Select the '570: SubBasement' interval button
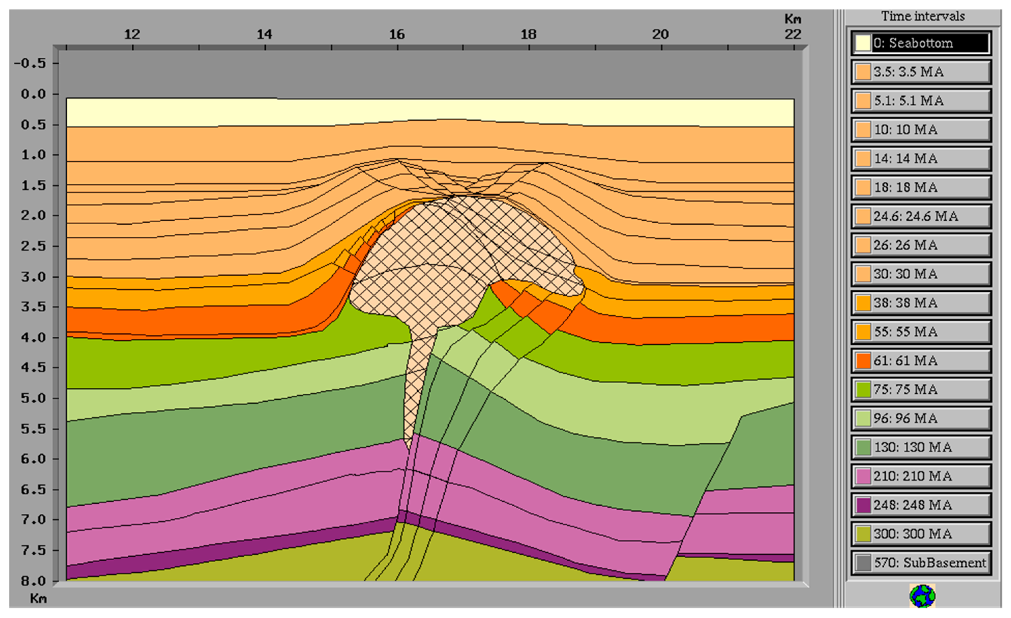Image resolution: width=1011 pixels, height=618 pixels. coord(921,563)
